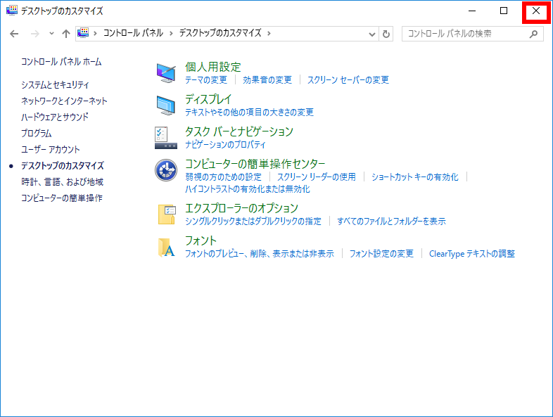Minimize the デスクトップのカスタマイズ window

click(472, 11)
